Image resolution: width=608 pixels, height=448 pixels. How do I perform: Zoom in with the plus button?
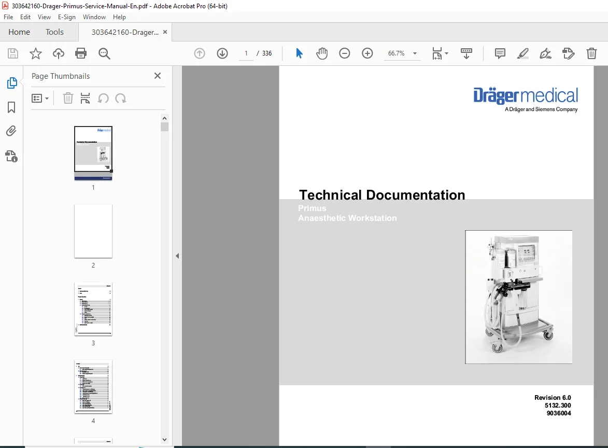tap(367, 53)
